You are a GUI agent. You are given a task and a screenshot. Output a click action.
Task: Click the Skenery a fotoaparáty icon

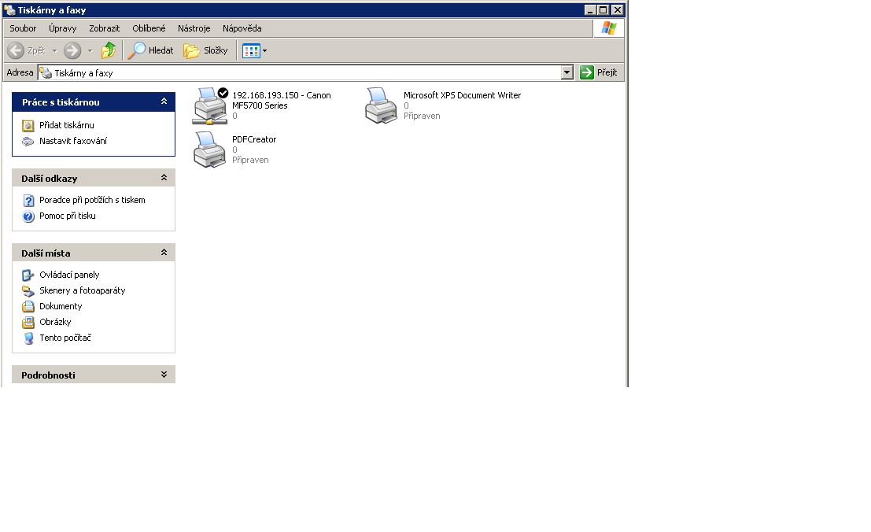[x=28, y=291]
